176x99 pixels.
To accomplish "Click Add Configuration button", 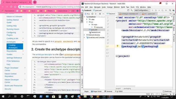I will (x=142, y=10).
